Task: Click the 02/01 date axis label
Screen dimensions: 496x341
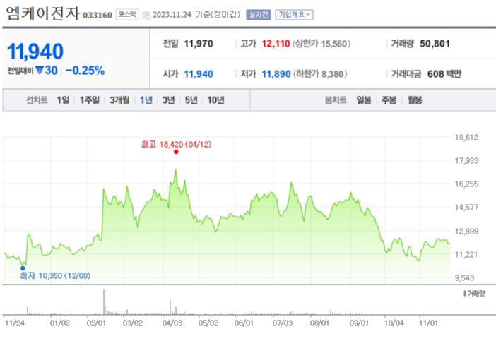Action: click(x=96, y=323)
